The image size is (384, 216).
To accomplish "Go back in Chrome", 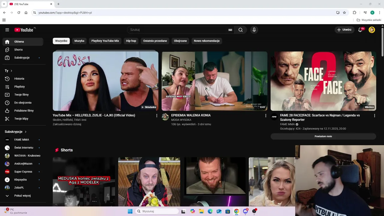I will pos(4,13).
